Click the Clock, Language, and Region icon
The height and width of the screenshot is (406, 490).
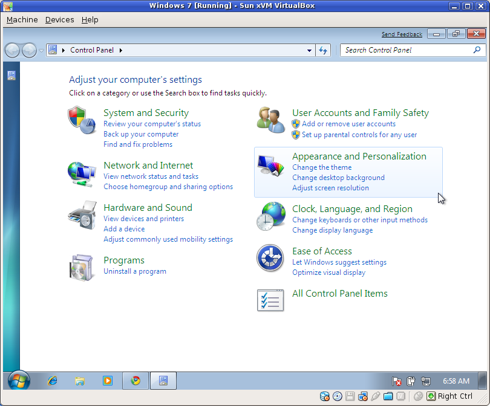pyautogui.click(x=270, y=216)
